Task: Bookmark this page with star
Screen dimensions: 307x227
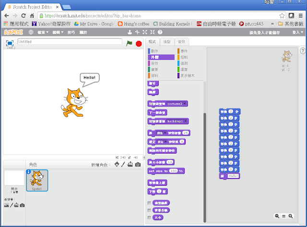Action: (x=282, y=16)
